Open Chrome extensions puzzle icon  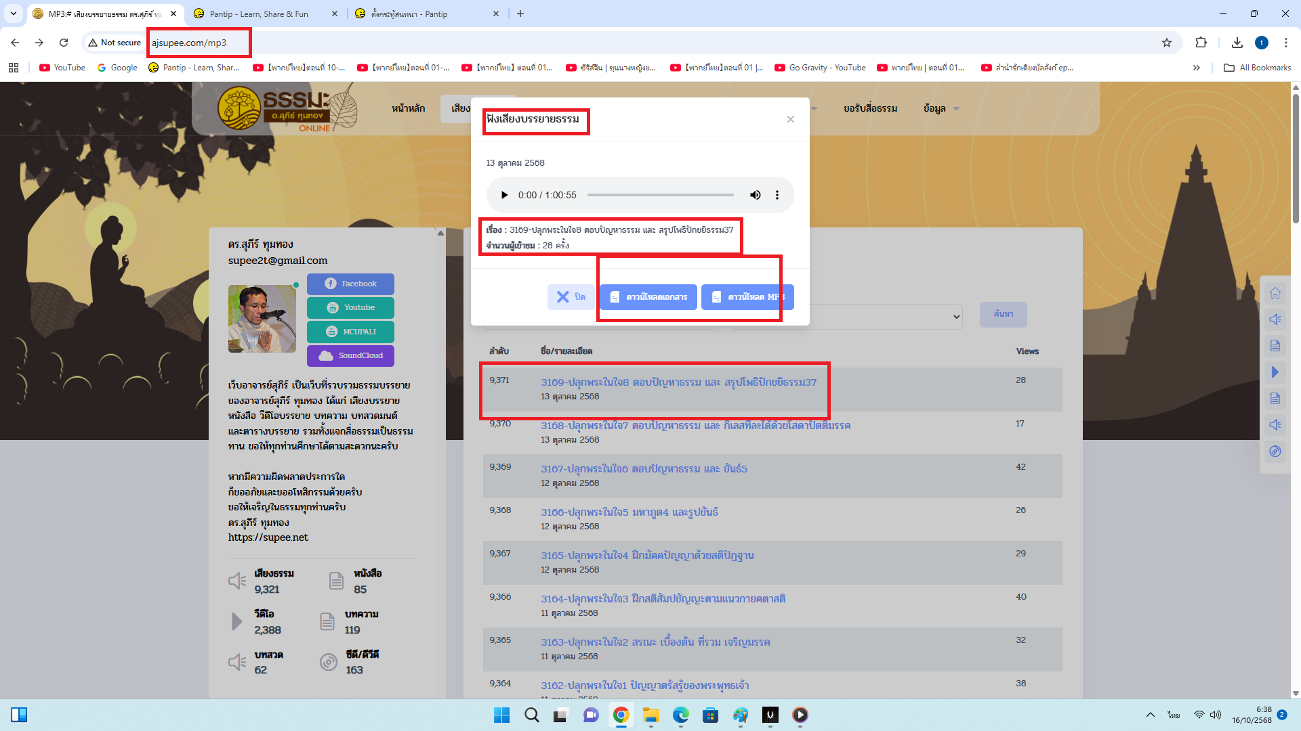pyautogui.click(x=1201, y=43)
